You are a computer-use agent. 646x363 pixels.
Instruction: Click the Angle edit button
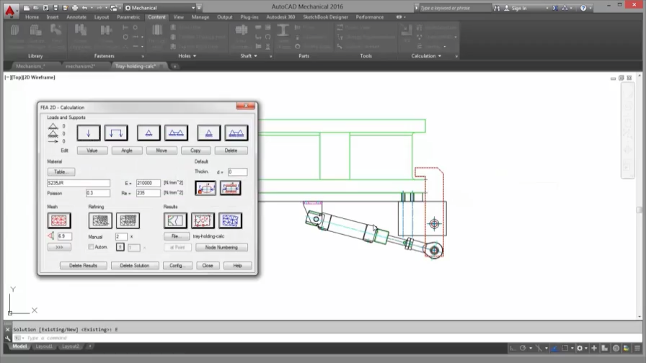[127, 151]
